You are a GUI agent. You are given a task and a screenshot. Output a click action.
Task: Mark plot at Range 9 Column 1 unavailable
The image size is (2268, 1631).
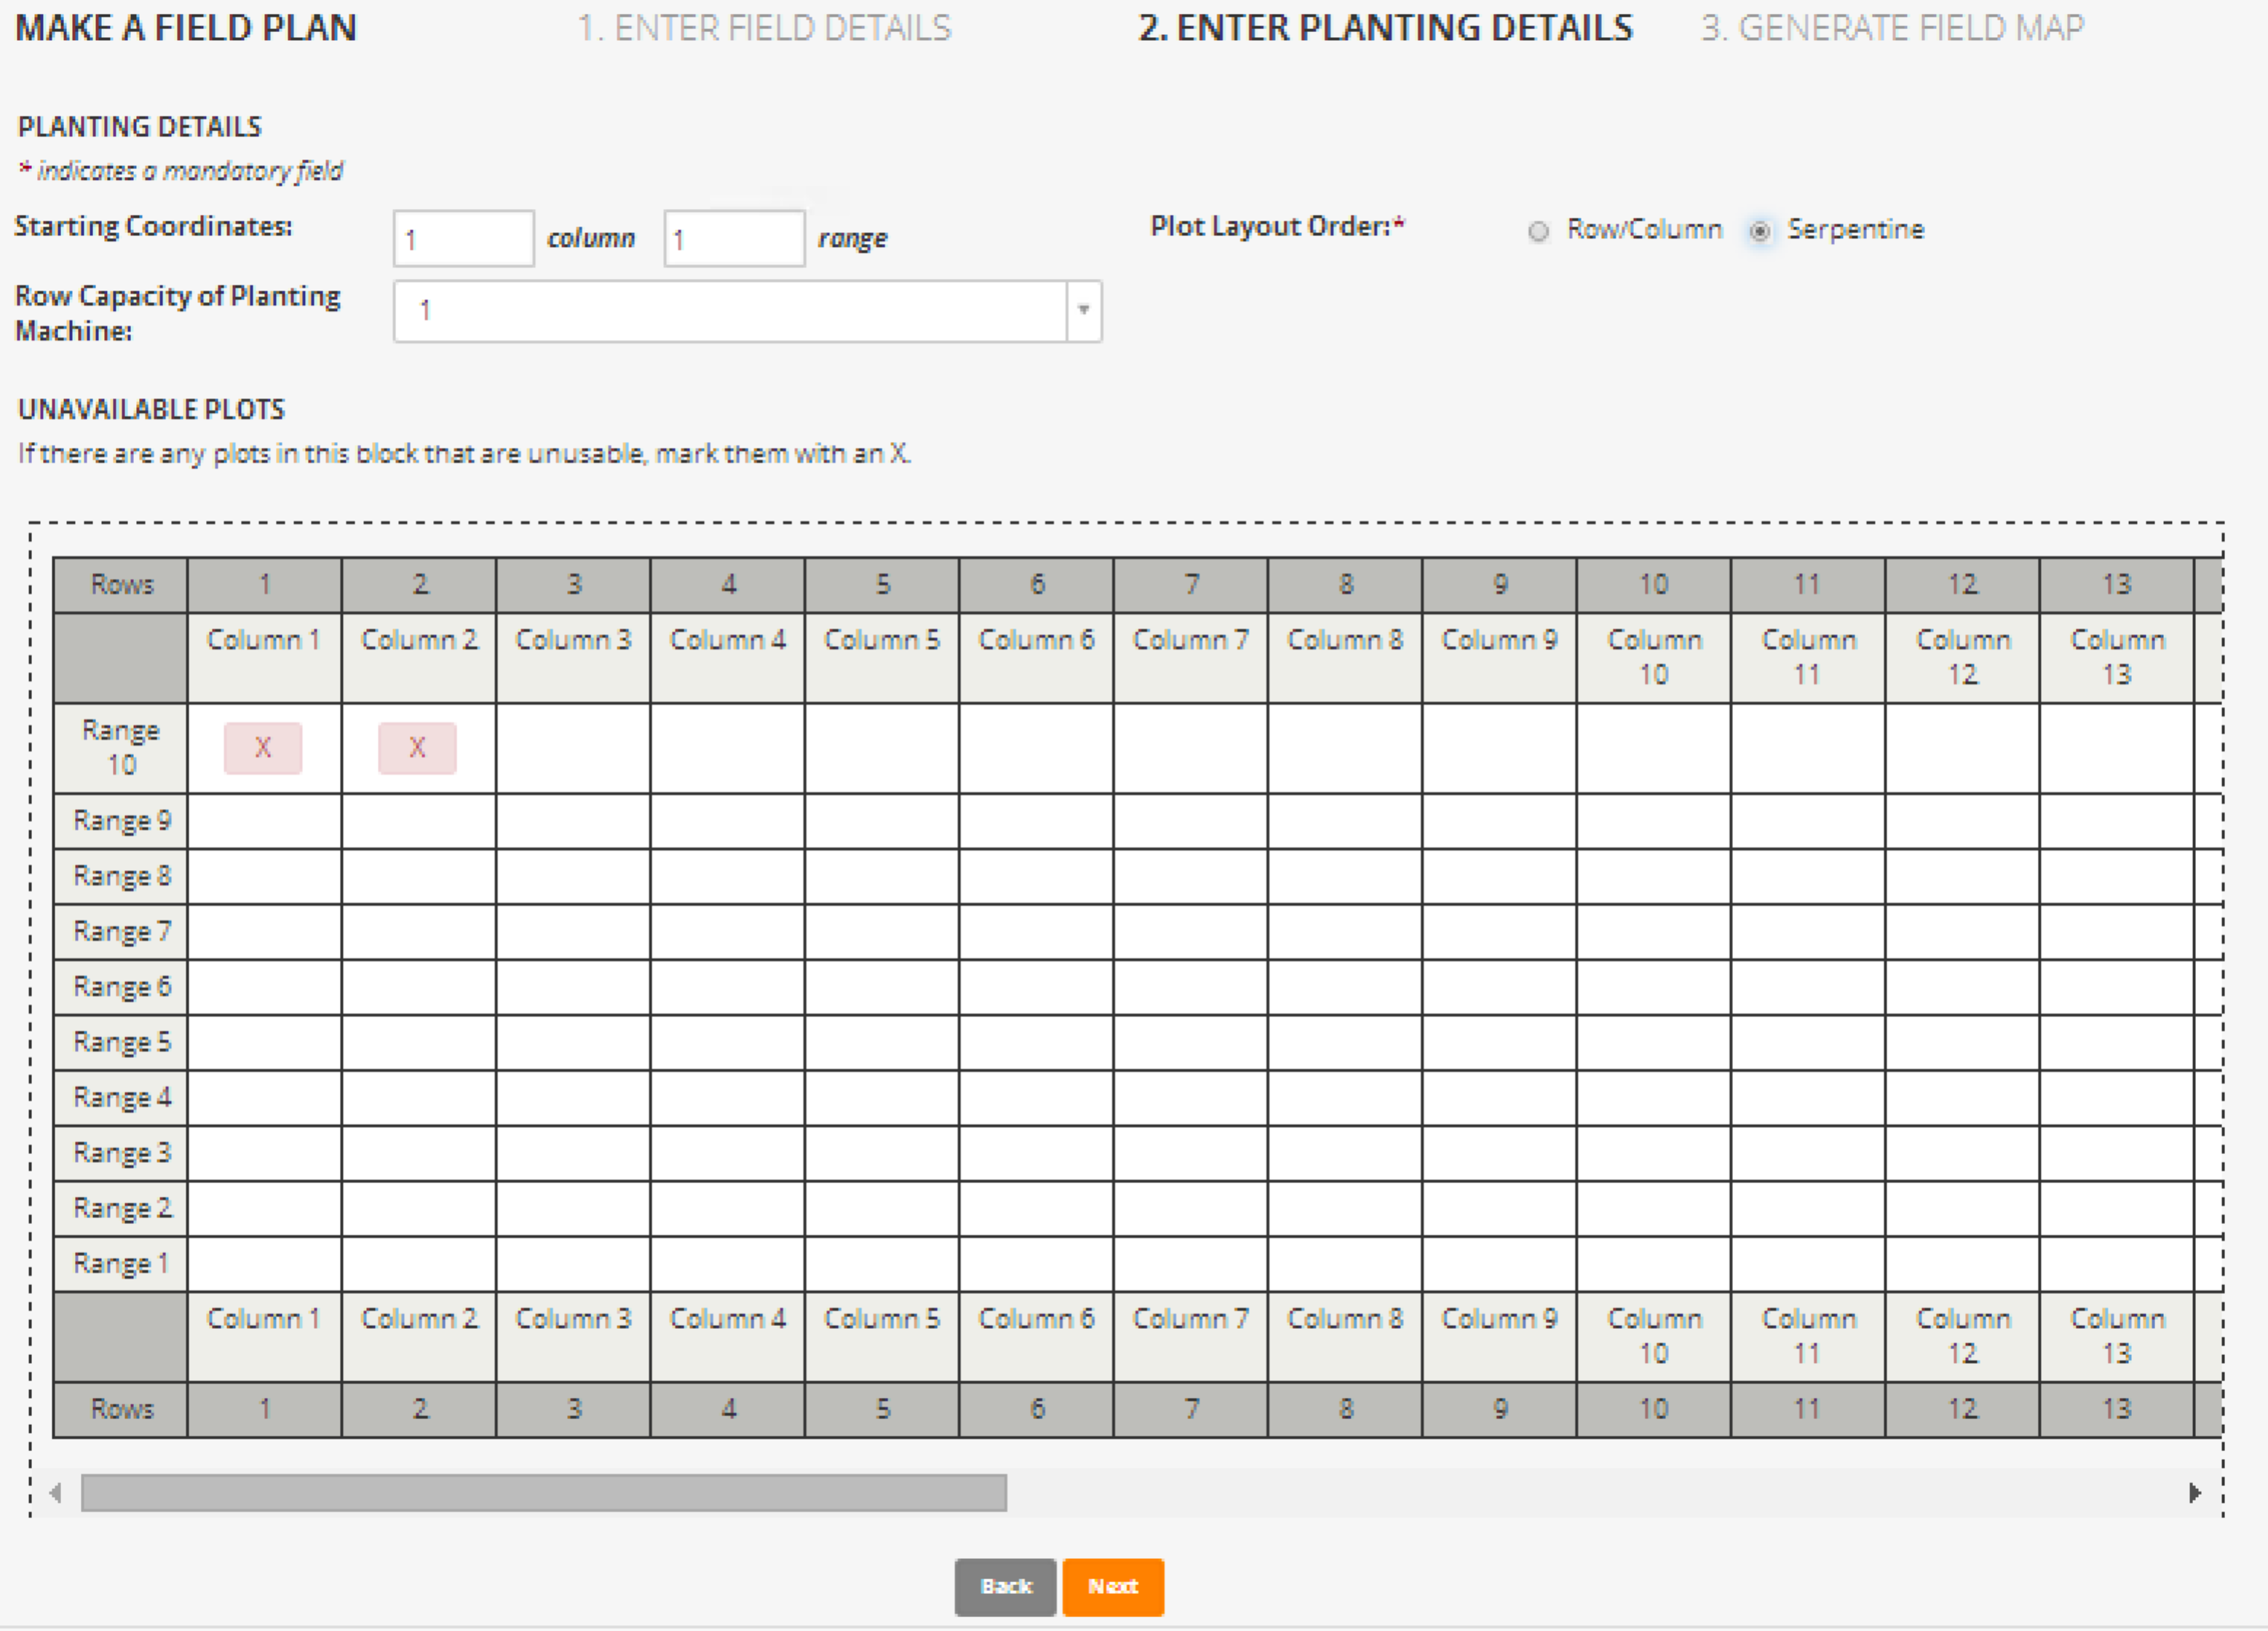[x=264, y=821]
